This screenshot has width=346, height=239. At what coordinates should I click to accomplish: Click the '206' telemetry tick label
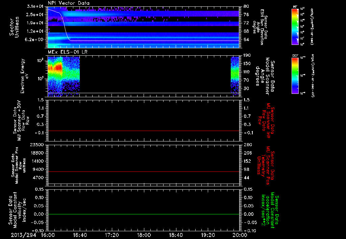[x=247, y=153]
